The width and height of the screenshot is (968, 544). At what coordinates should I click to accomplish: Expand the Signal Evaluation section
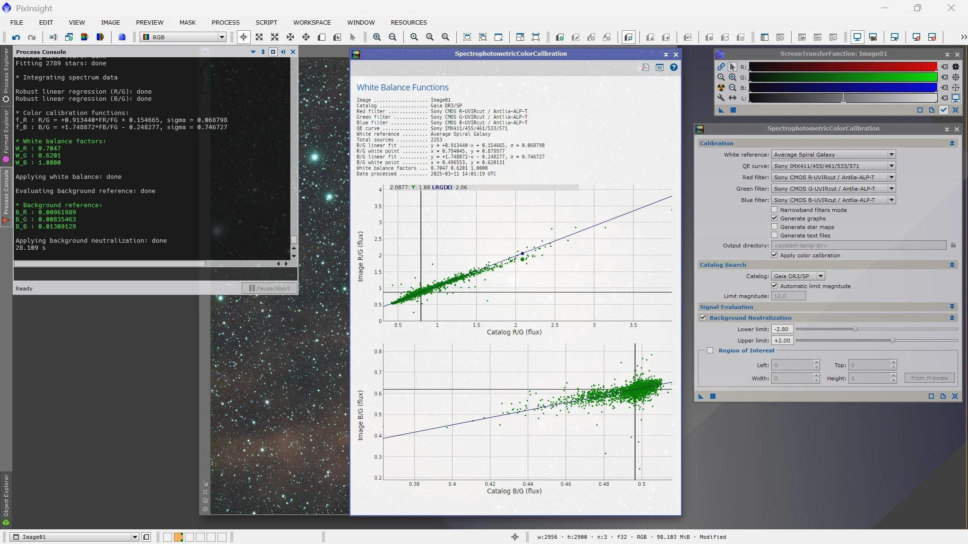952,307
